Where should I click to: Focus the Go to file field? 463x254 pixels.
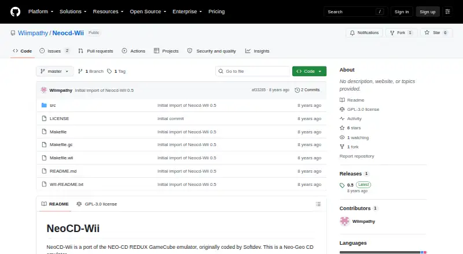253,72
